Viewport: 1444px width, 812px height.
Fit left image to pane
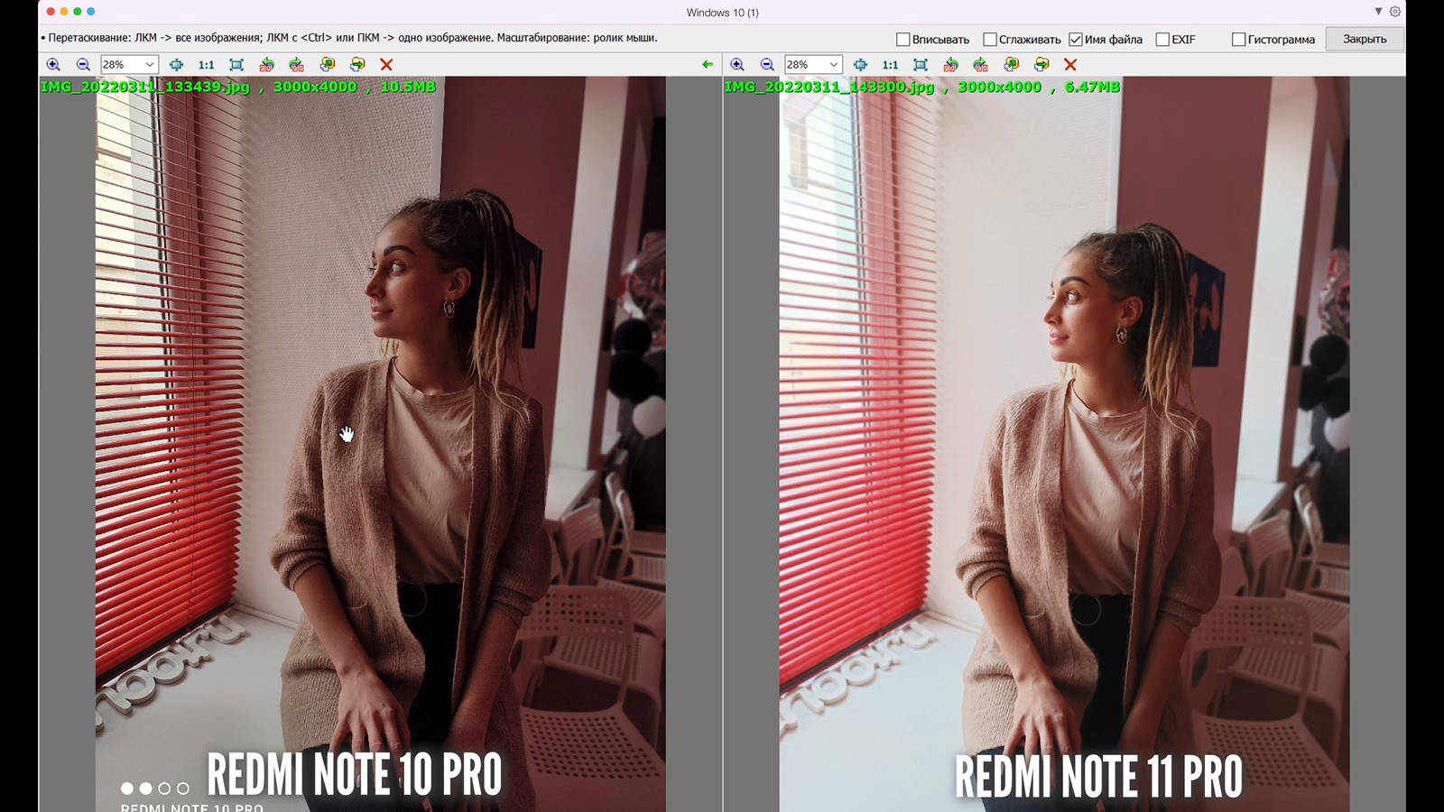[176, 65]
